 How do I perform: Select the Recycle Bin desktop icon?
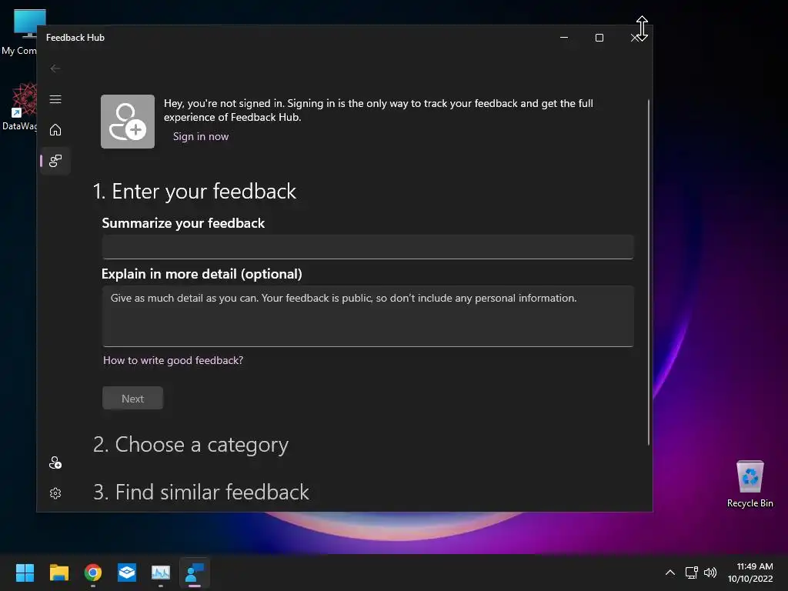750,483
